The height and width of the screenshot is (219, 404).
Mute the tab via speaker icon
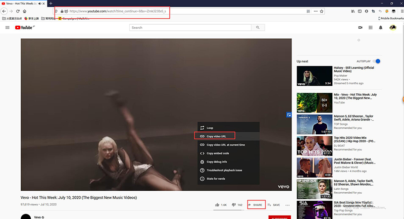click(40, 4)
